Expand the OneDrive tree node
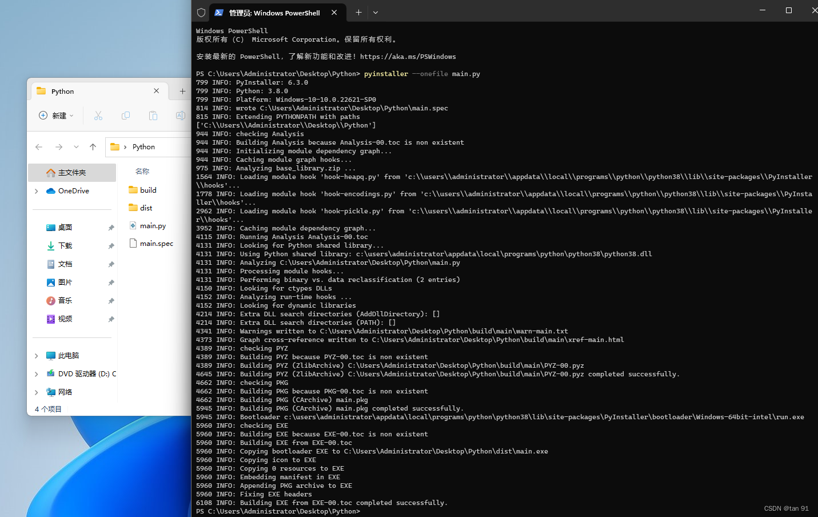Image resolution: width=818 pixels, height=517 pixels. tap(36, 191)
